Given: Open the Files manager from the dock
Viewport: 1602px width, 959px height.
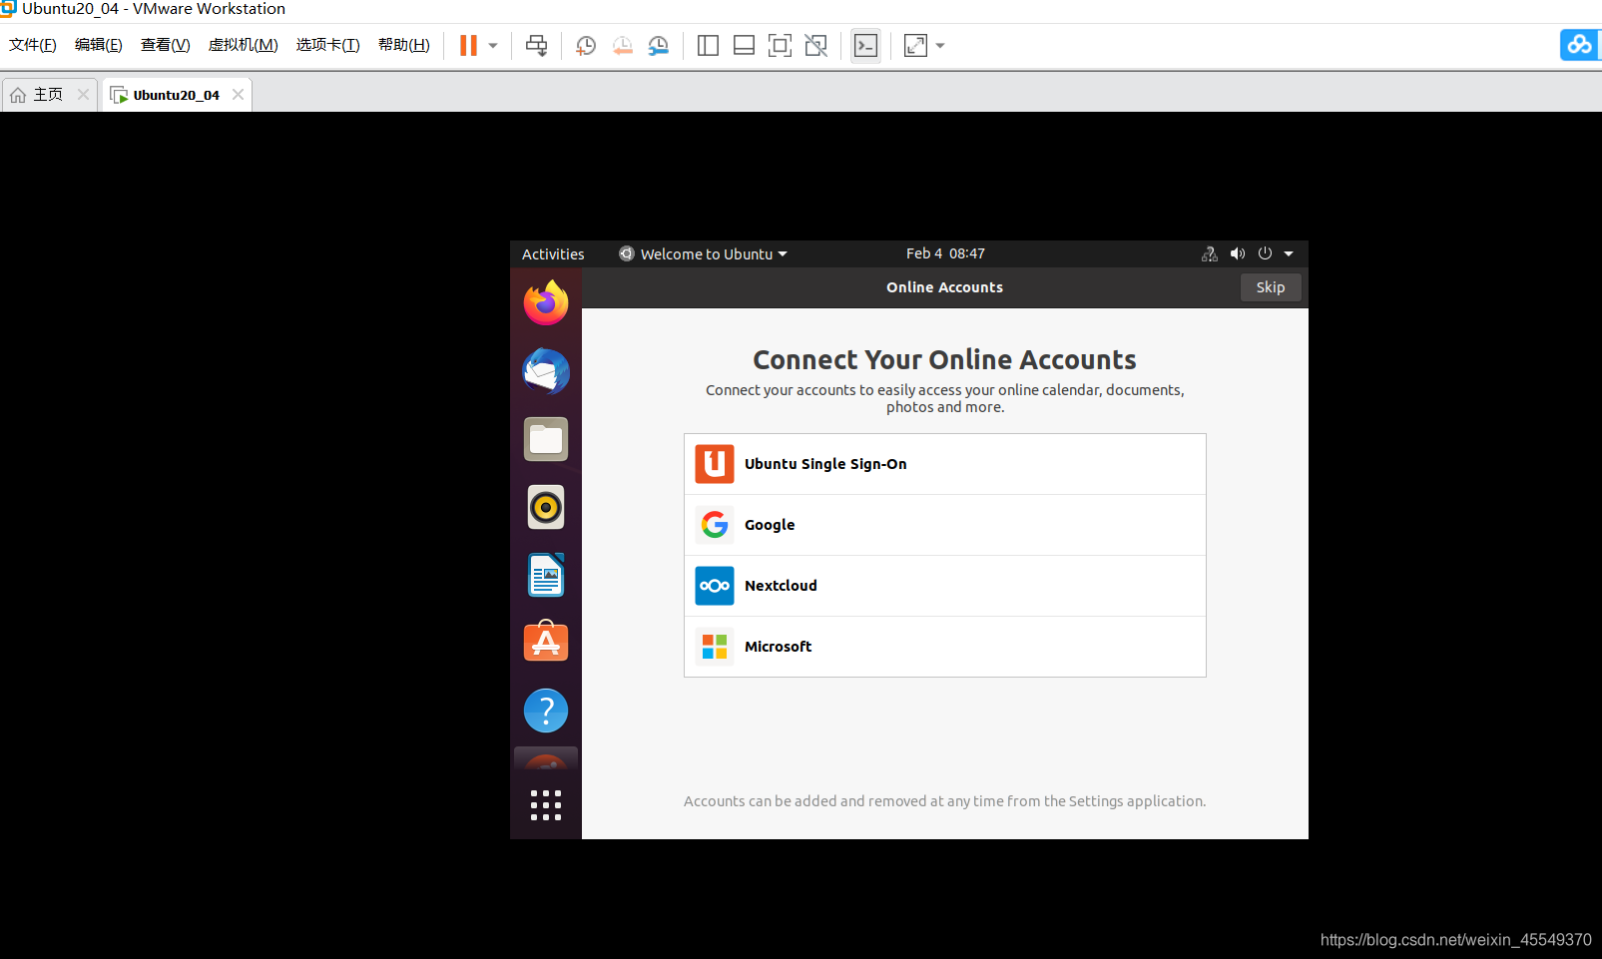Looking at the screenshot, I should point(546,439).
